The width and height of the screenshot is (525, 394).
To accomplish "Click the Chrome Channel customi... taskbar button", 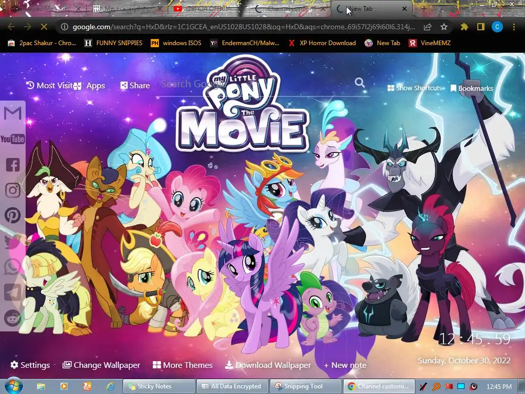I will [x=379, y=386].
